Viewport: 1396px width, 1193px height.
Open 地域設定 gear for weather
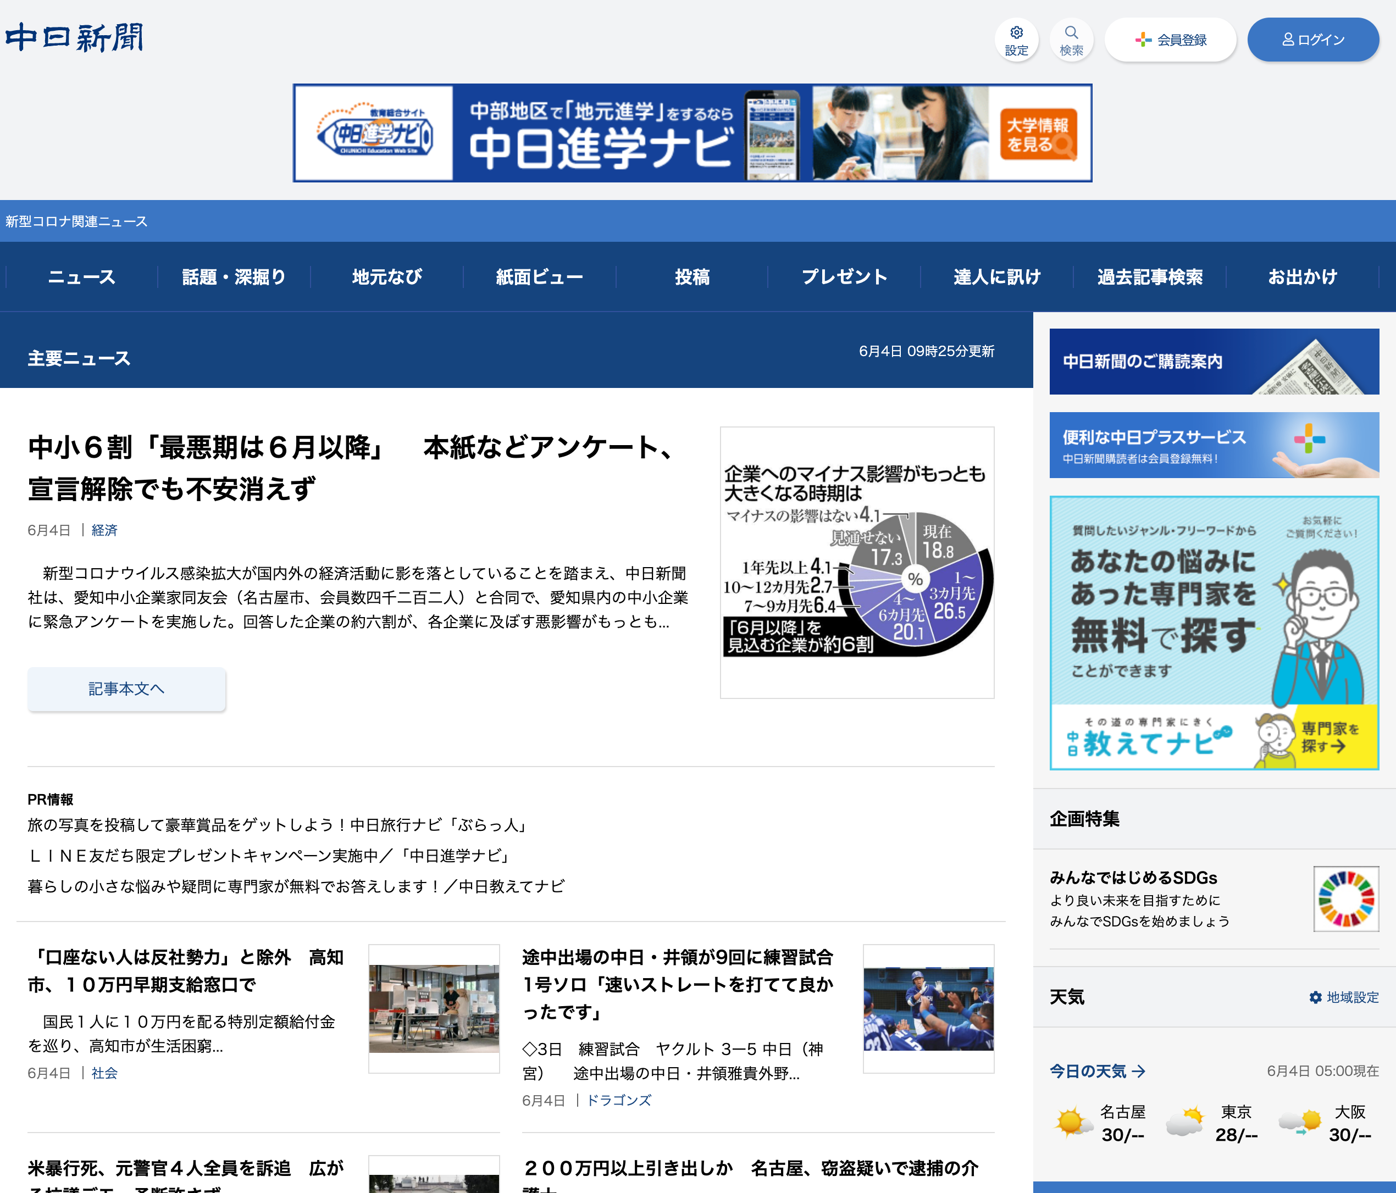[x=1343, y=997]
